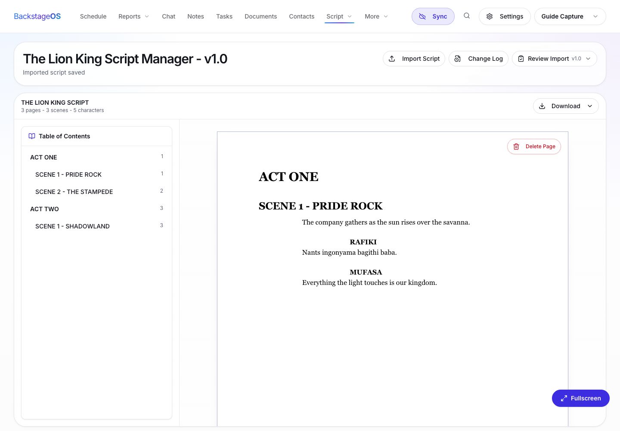The width and height of the screenshot is (620, 431).
Task: Open the Settings button label
Action: coord(512,16)
